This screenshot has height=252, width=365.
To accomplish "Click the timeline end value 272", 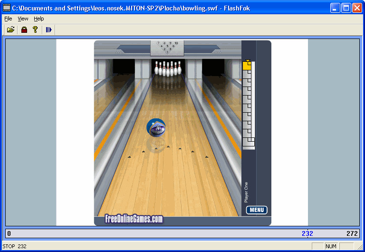I will (x=352, y=233).
